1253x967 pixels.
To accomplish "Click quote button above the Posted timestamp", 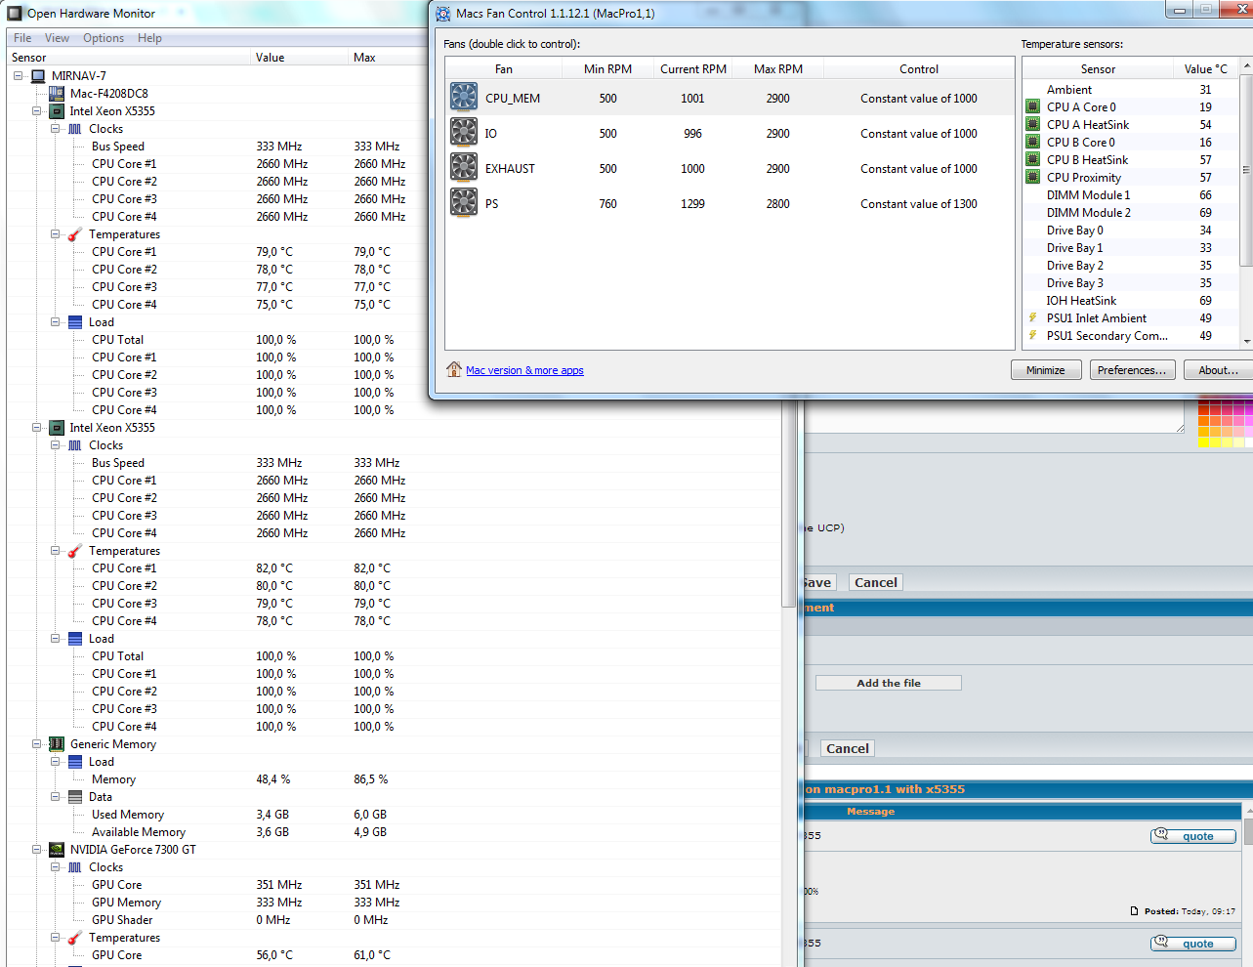I will click(x=1193, y=836).
